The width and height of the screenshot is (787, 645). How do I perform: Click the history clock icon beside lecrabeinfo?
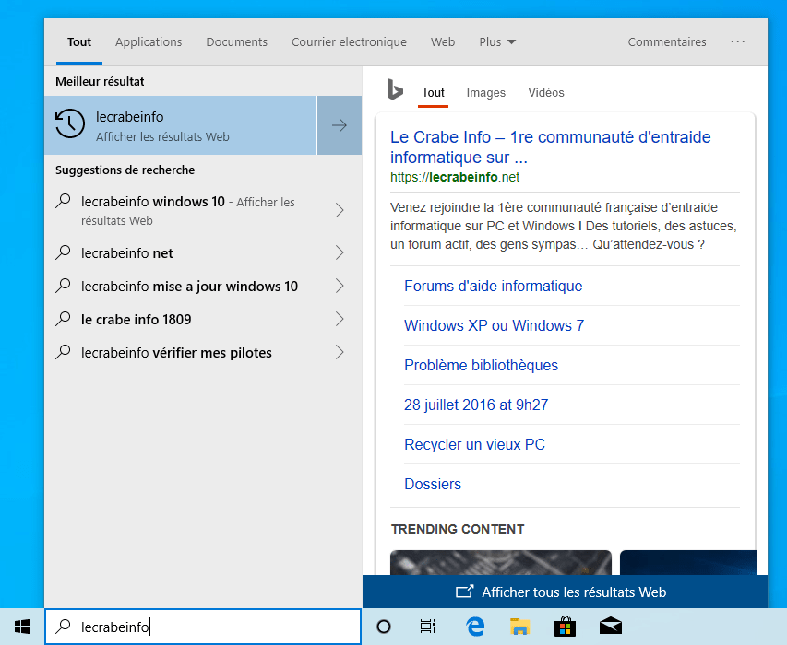pos(70,123)
